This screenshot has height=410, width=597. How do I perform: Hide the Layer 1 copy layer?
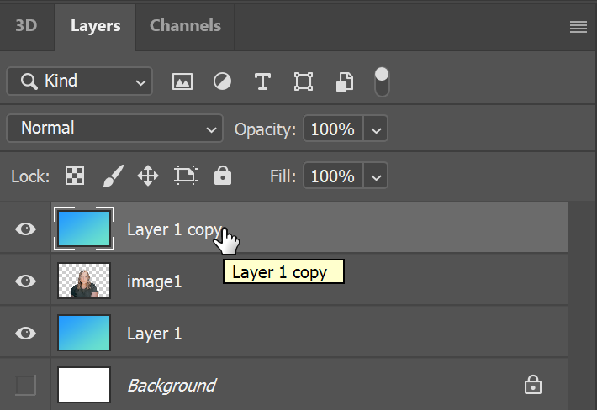(25, 229)
